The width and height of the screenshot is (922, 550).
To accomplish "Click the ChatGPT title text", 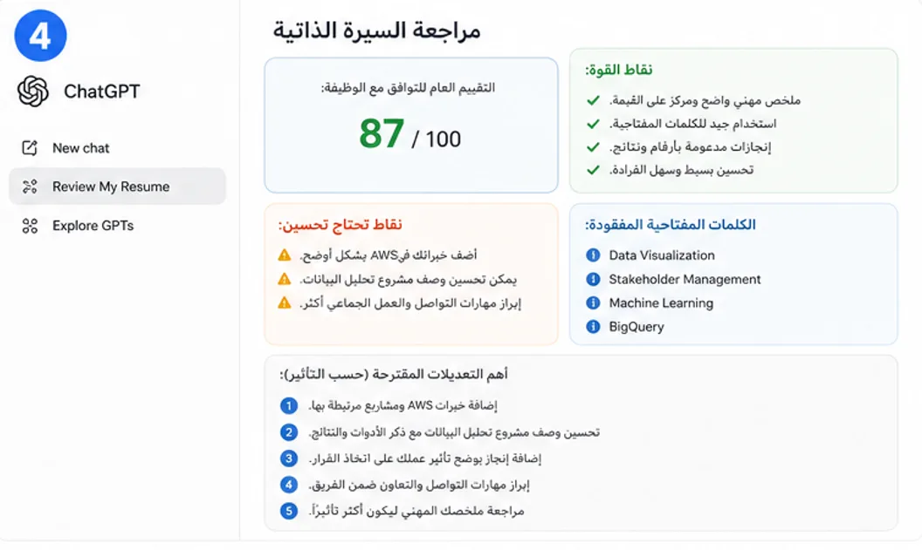I will 102,92.
